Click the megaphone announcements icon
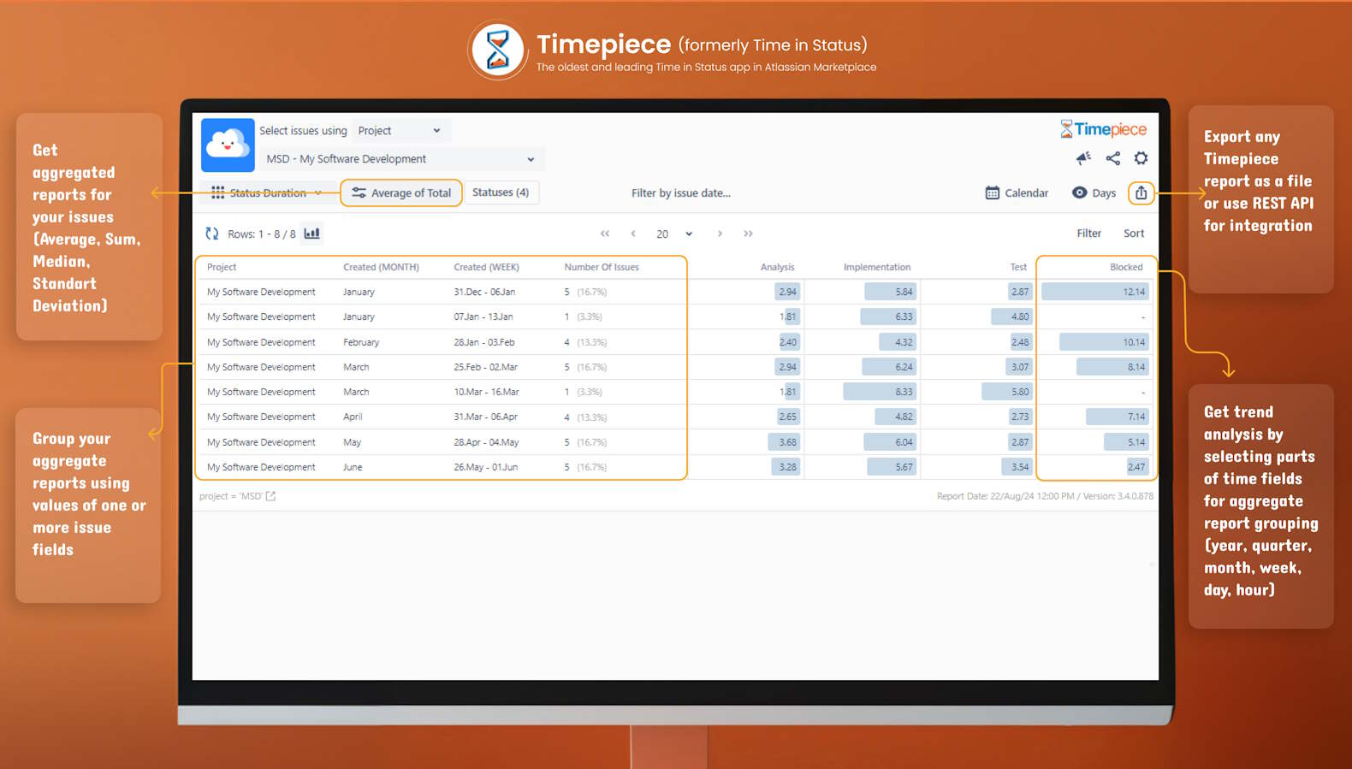 [x=1083, y=158]
